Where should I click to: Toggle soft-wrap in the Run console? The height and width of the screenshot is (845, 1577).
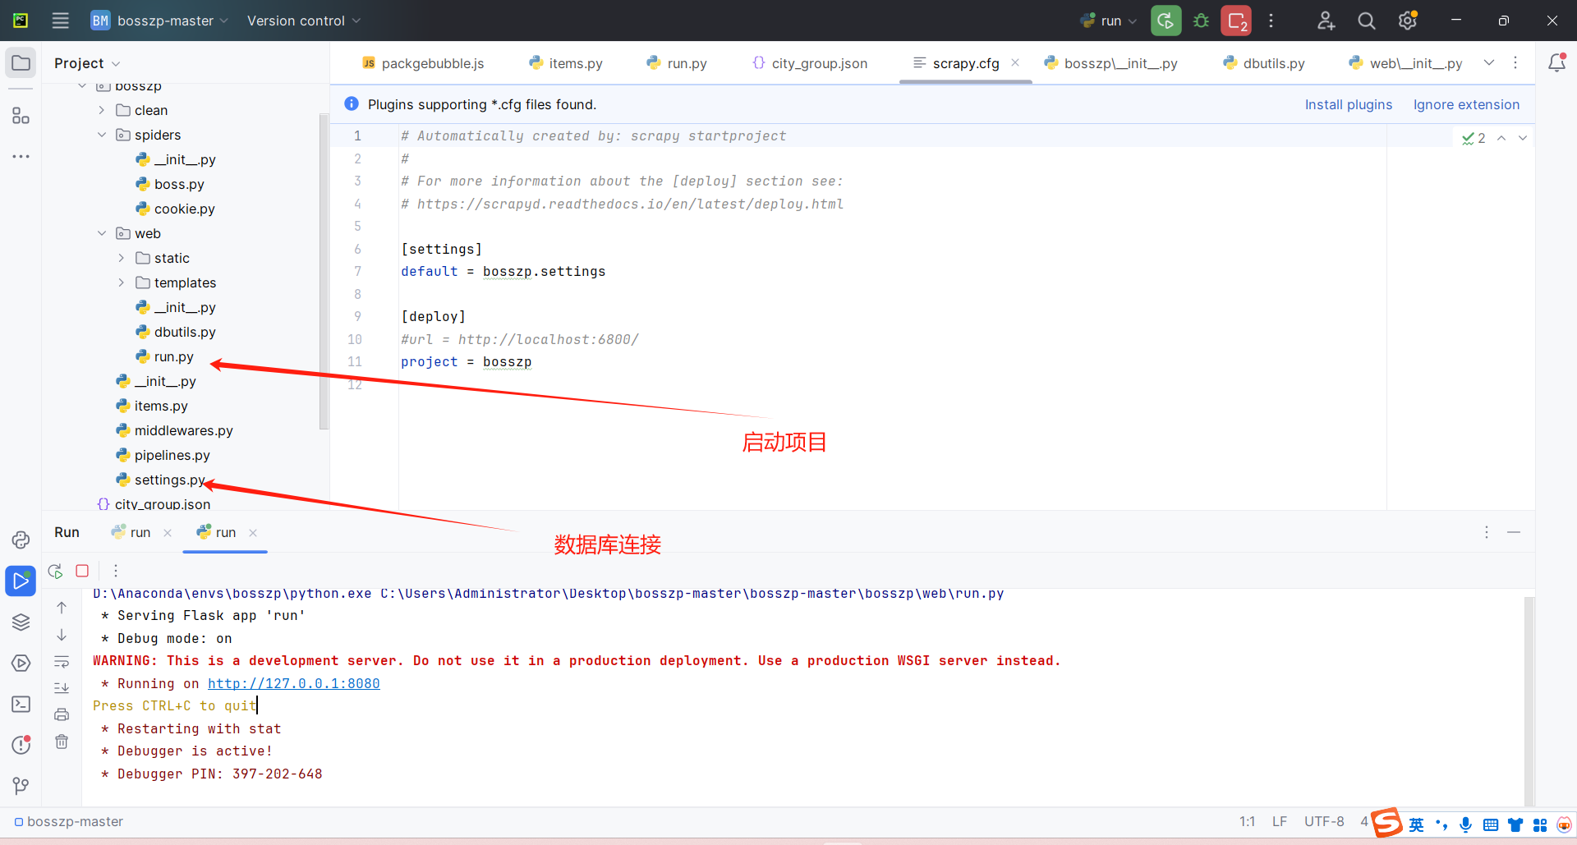61,662
